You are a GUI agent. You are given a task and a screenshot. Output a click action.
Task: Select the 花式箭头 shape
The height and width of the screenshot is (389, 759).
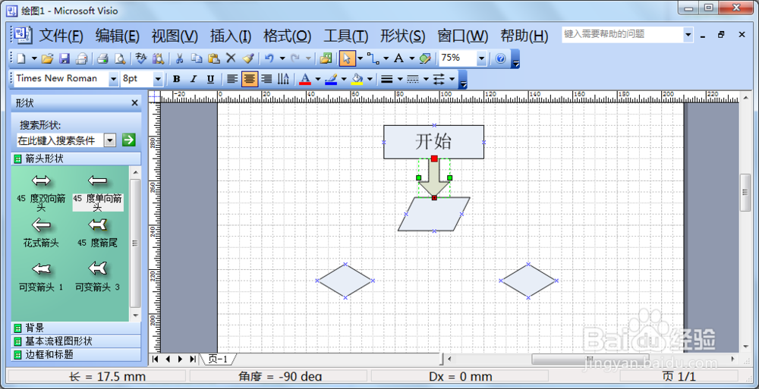tap(41, 233)
